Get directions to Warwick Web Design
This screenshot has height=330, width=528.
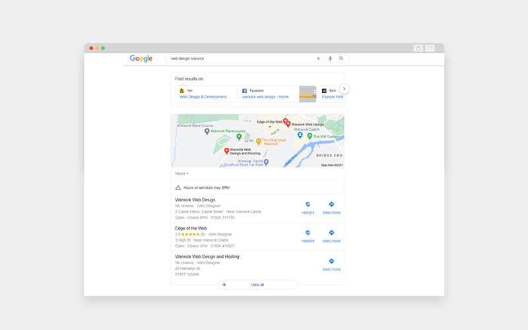pyautogui.click(x=331, y=207)
